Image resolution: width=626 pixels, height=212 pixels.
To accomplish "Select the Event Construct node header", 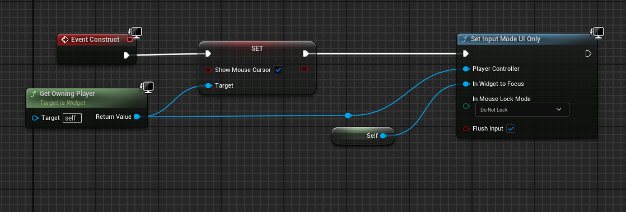I will (95, 40).
